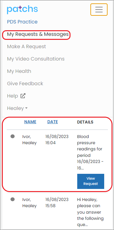The height and width of the screenshot is (230, 114).
Task: Open Give Feedback page
Action: click(x=25, y=83)
